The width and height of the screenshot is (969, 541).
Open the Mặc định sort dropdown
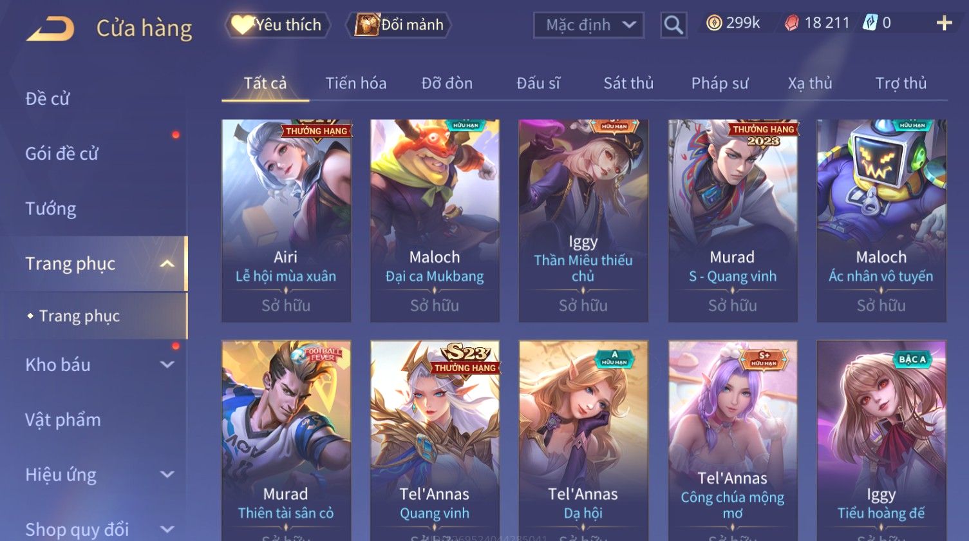pyautogui.click(x=588, y=25)
